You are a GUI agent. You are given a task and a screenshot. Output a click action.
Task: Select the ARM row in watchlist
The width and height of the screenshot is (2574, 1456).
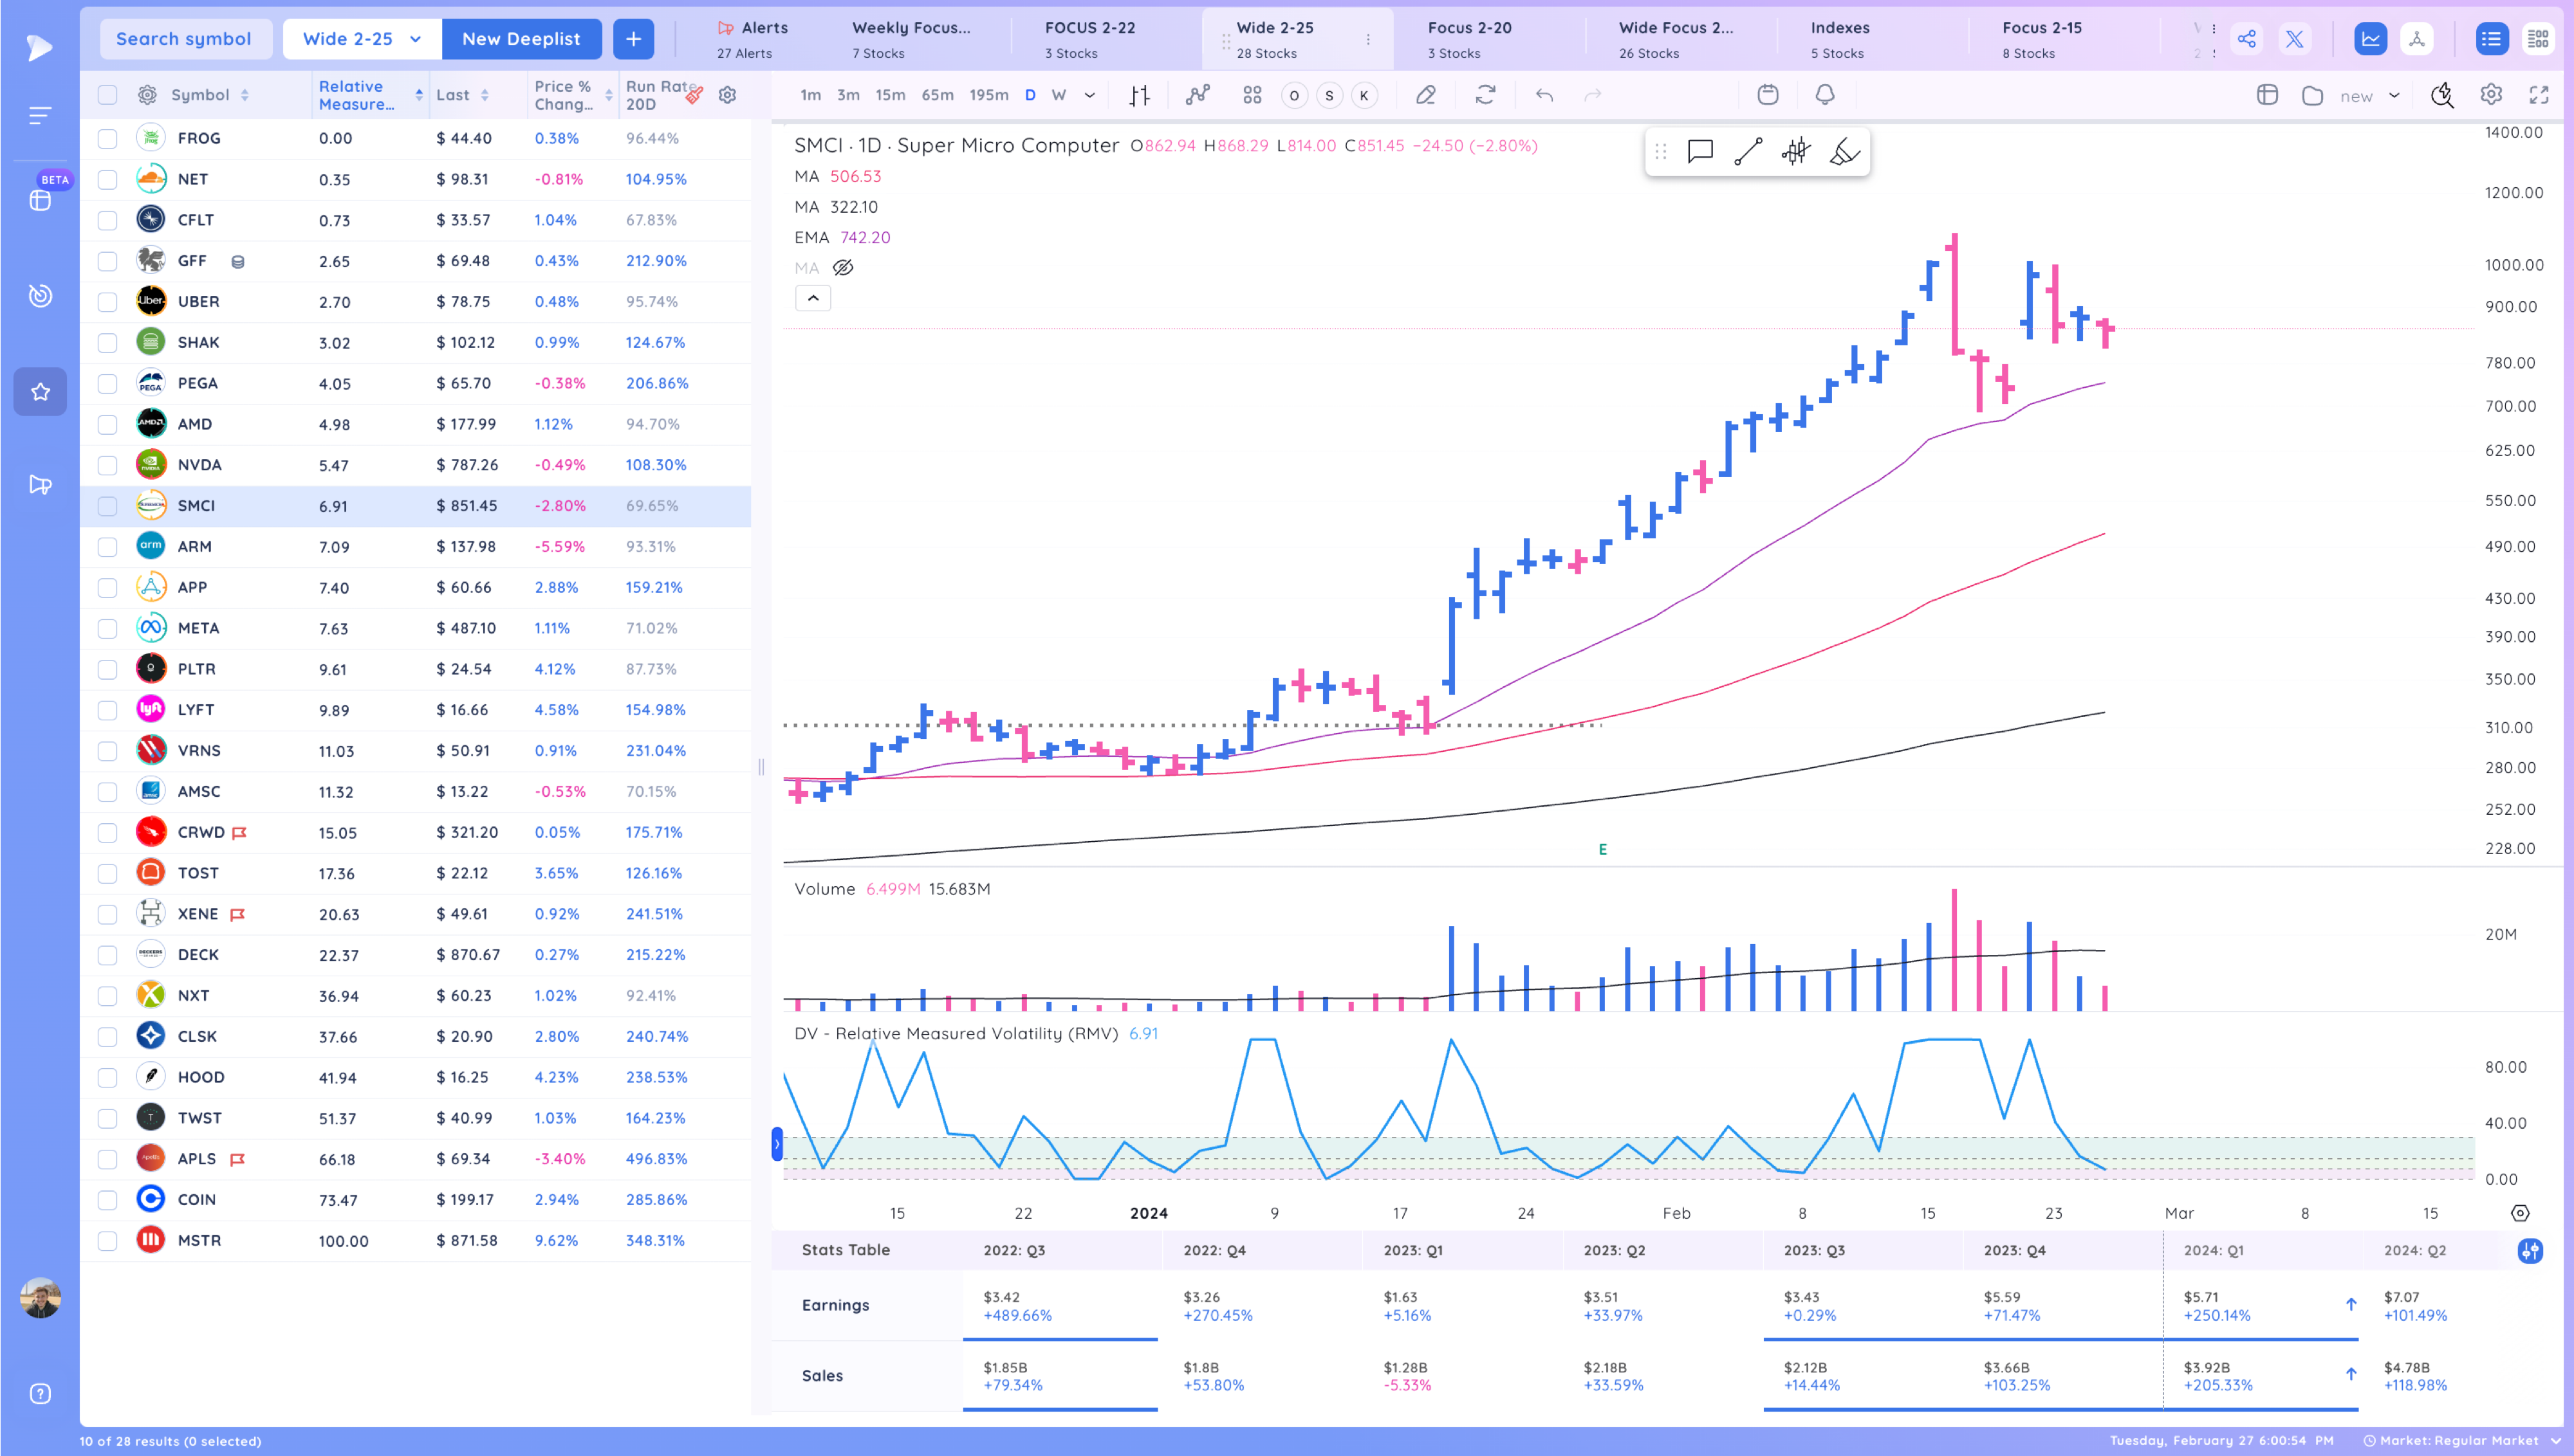[415, 547]
